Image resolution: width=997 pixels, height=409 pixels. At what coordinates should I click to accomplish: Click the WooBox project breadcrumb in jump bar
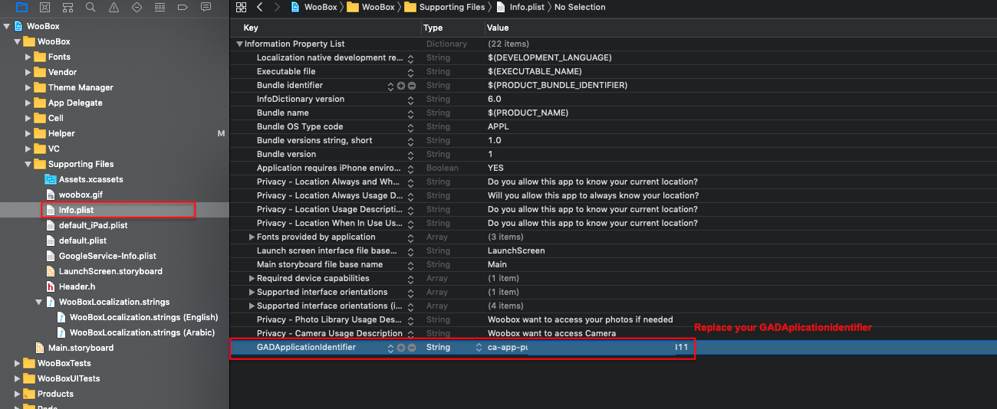click(314, 7)
